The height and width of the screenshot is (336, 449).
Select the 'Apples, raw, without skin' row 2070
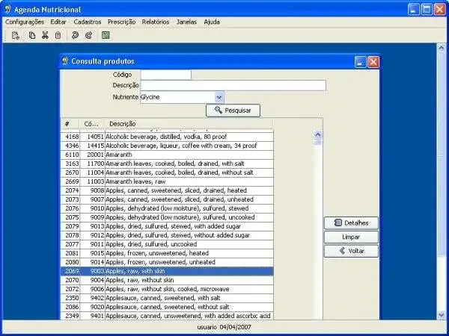tap(167, 280)
